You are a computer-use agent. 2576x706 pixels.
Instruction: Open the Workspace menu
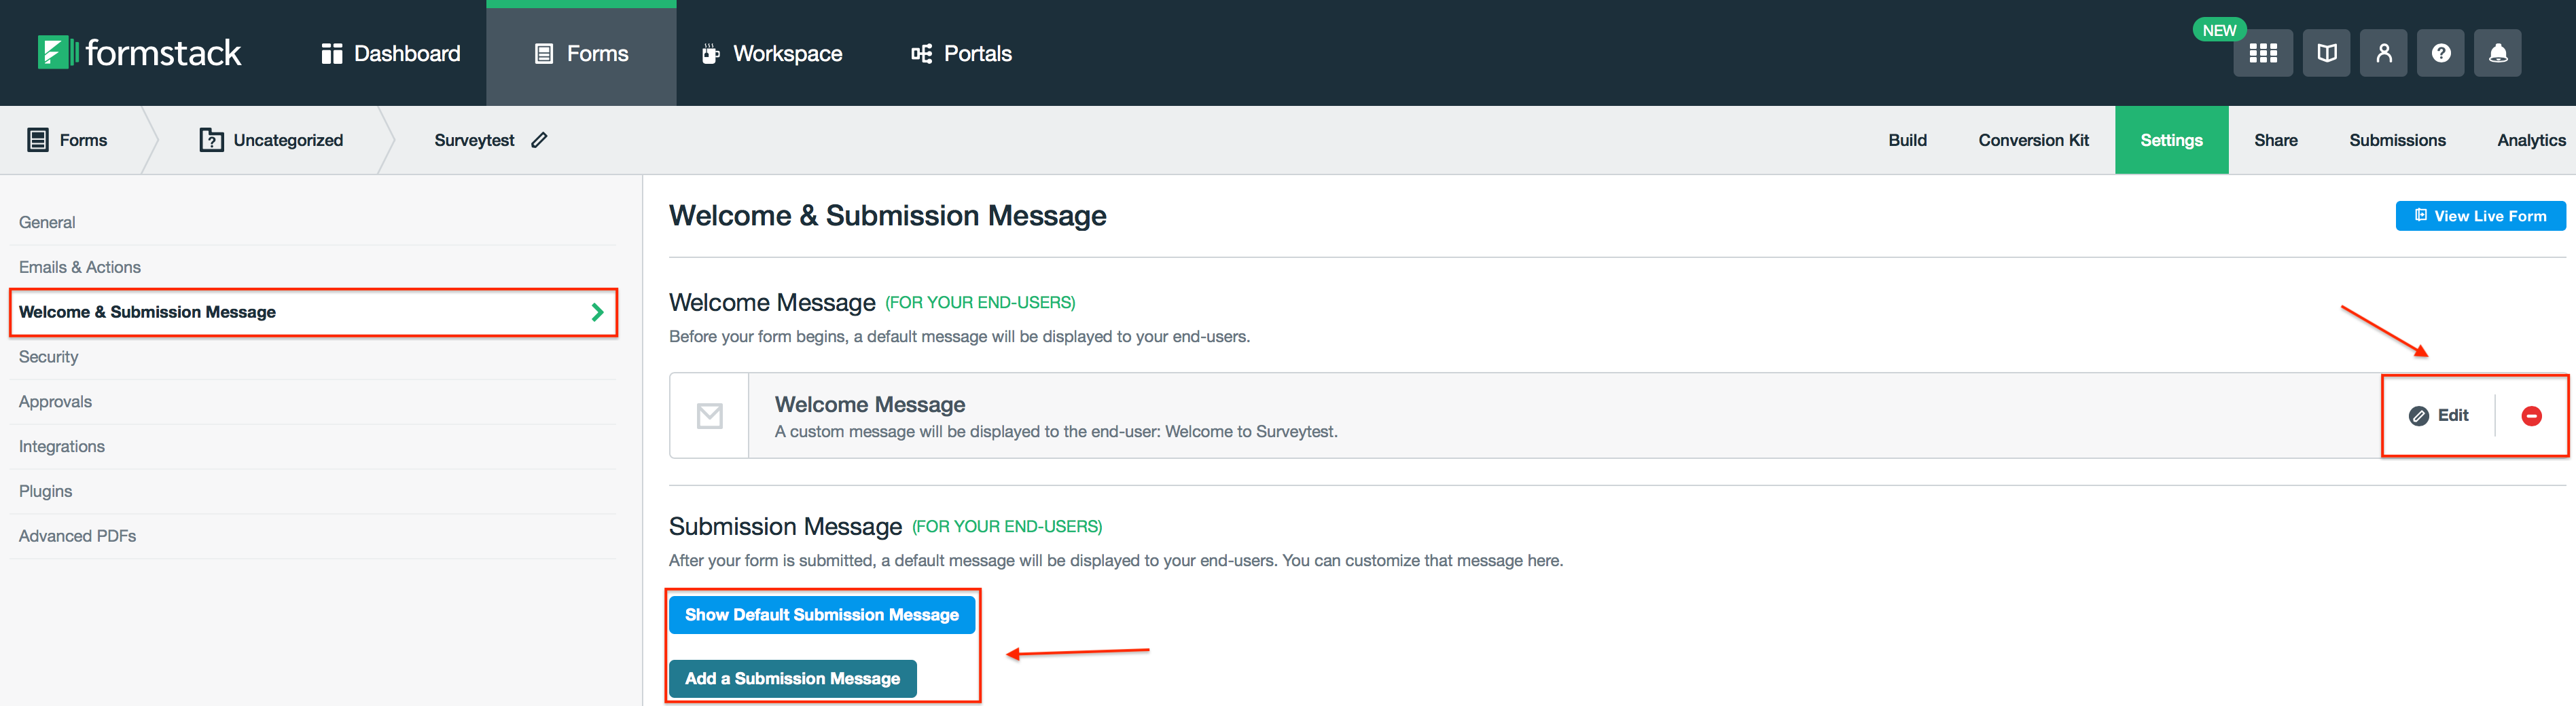[771, 54]
